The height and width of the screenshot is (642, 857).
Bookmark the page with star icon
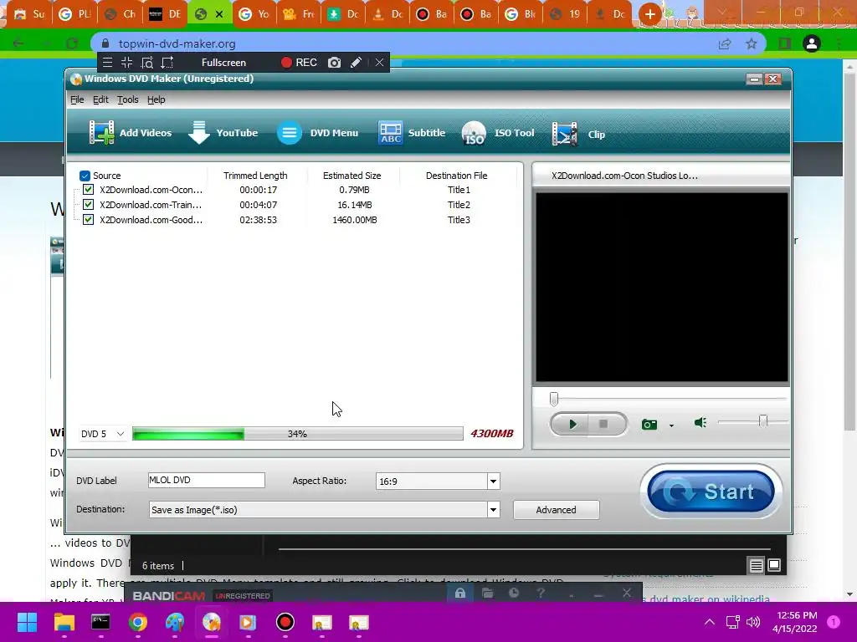tap(752, 43)
